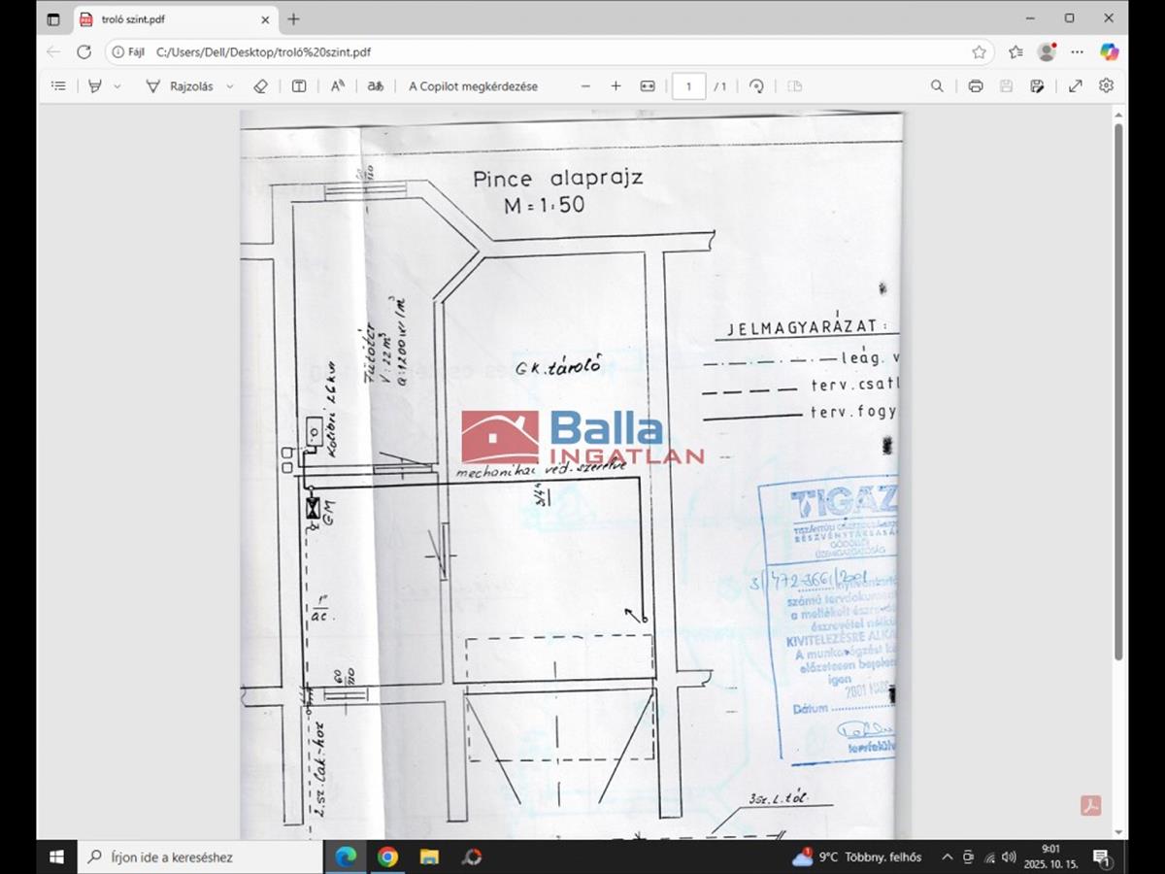
Task: Print the PDF document
Action: (x=976, y=86)
